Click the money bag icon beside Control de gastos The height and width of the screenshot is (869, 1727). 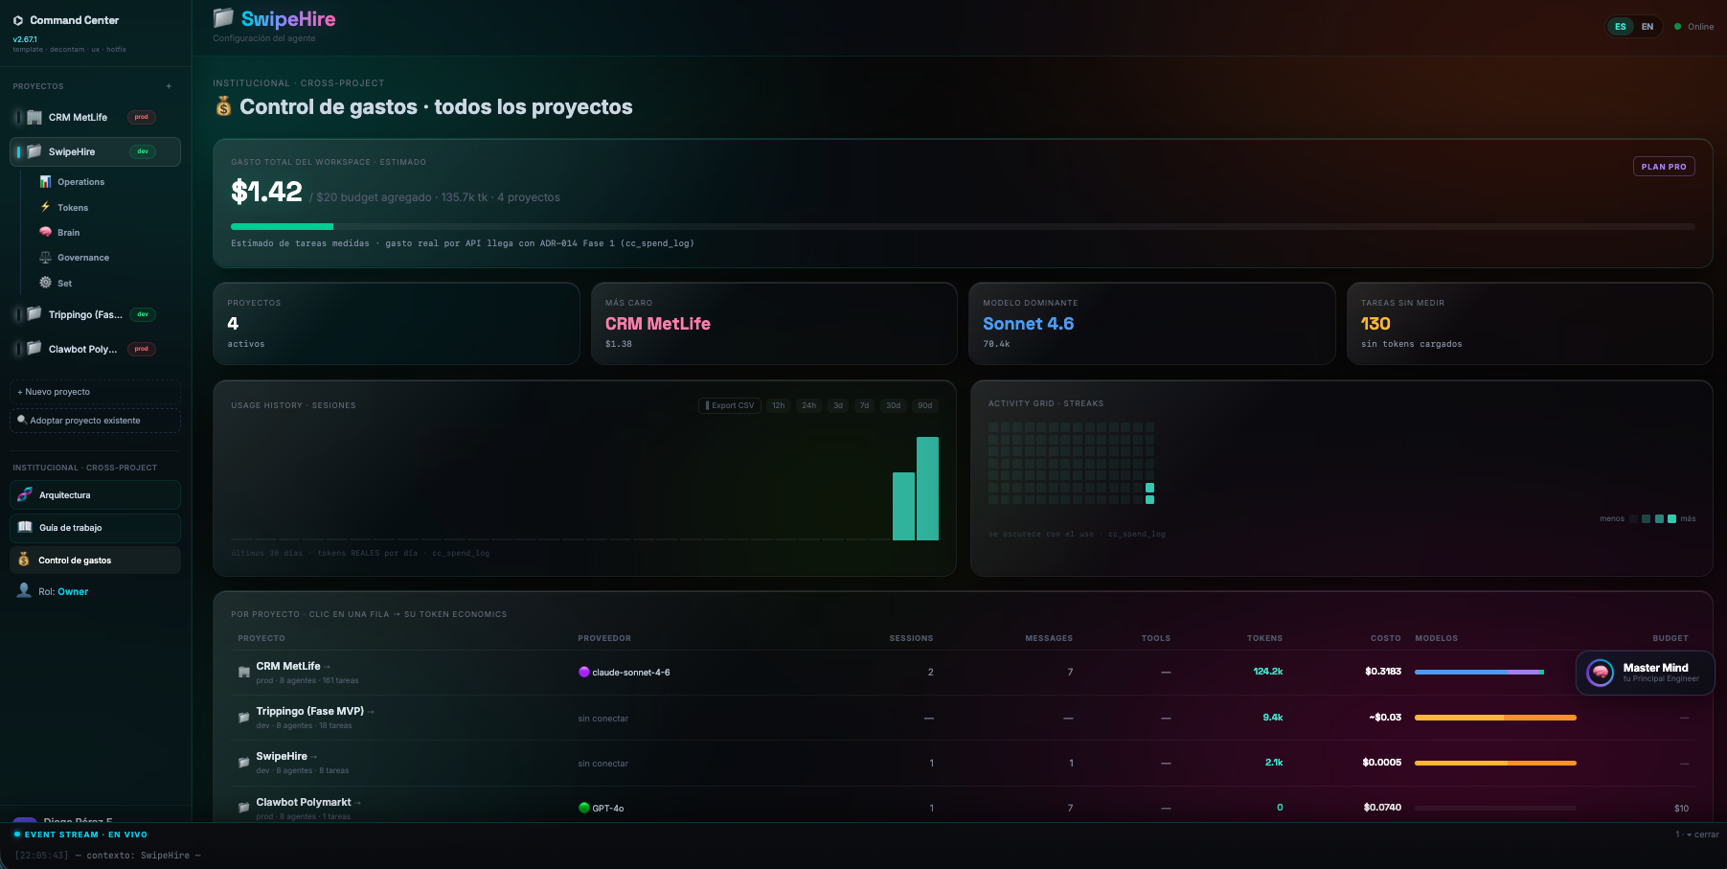point(24,560)
